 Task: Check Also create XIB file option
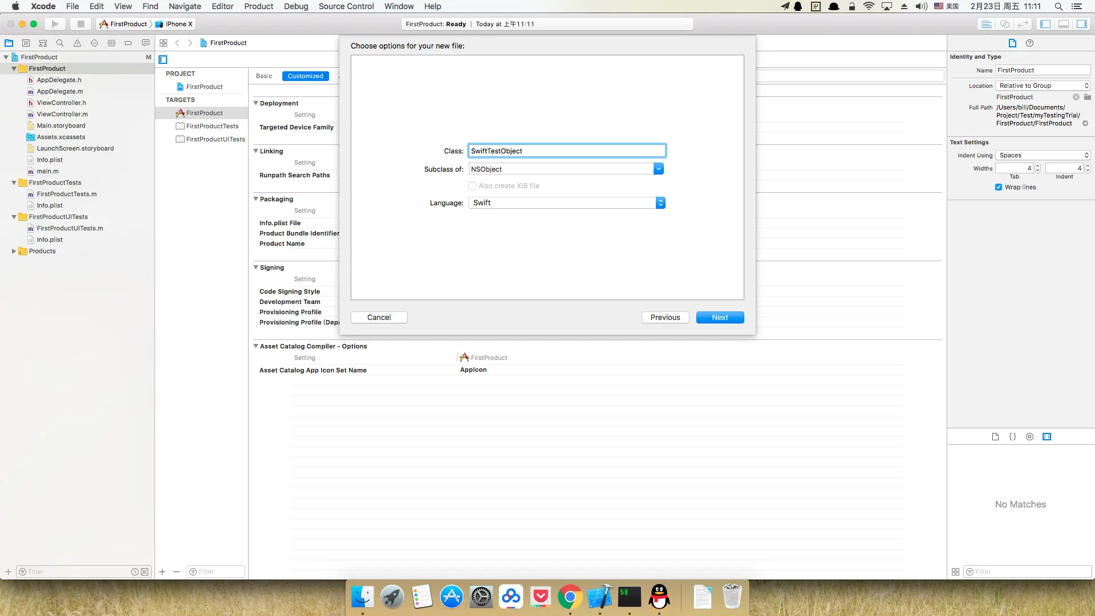click(x=472, y=186)
